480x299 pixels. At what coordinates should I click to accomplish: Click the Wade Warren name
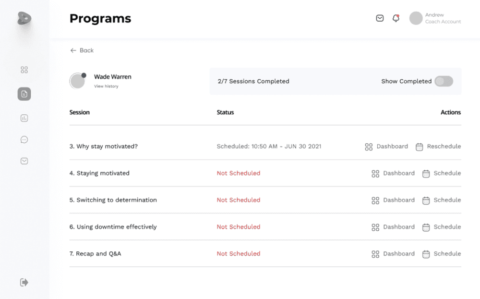click(x=113, y=76)
